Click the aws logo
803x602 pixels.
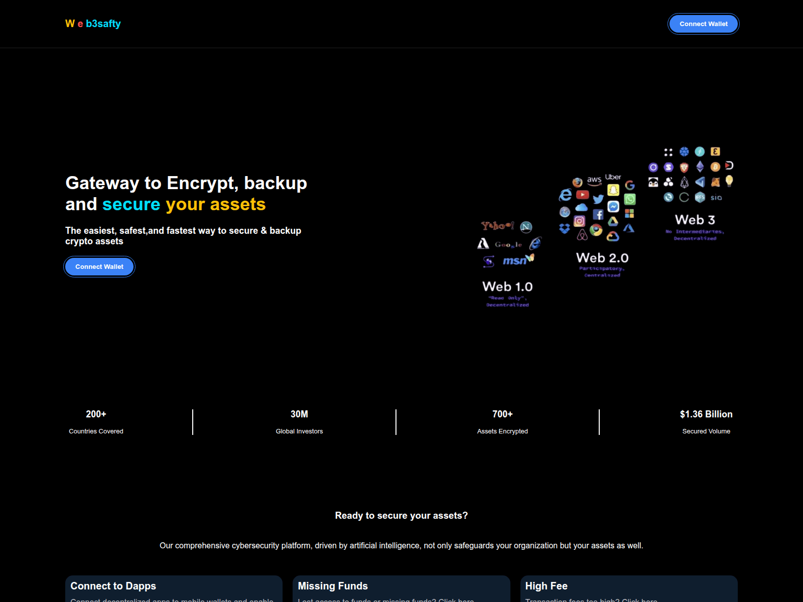click(x=594, y=181)
